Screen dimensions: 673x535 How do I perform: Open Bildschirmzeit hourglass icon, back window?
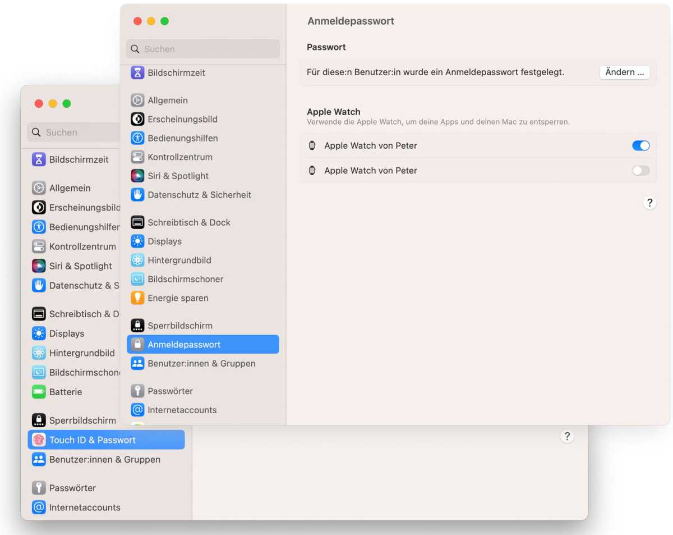(x=39, y=159)
